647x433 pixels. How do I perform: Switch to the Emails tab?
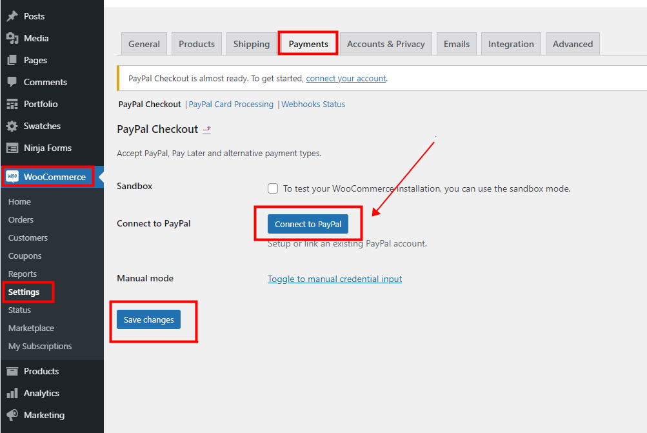point(457,44)
